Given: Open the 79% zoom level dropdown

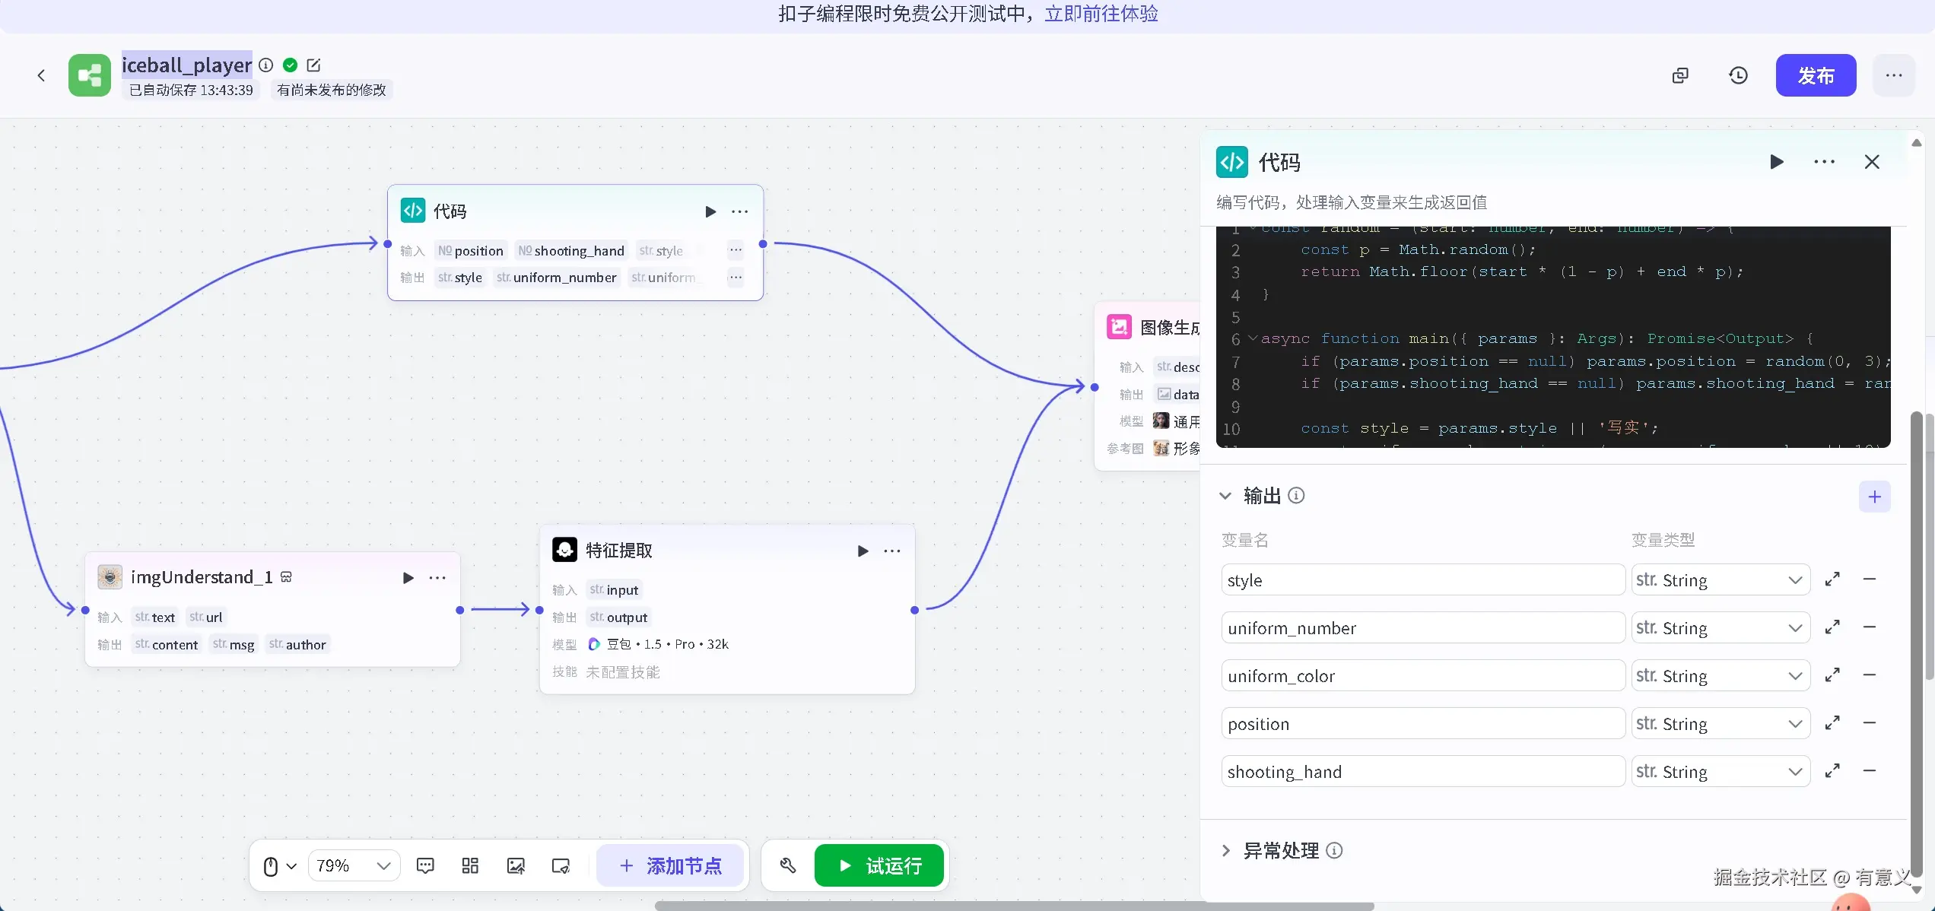Looking at the screenshot, I should pos(354,865).
